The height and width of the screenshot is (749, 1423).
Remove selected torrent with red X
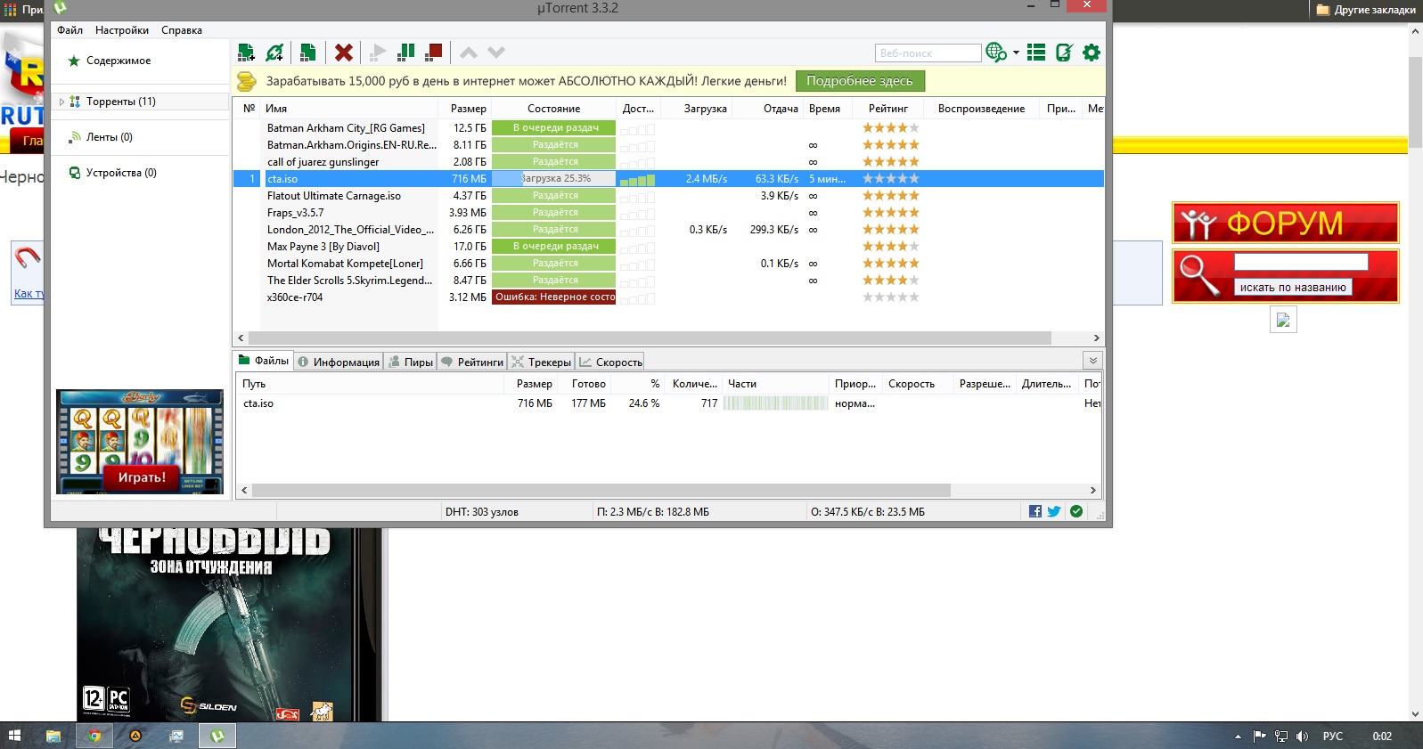click(x=344, y=53)
